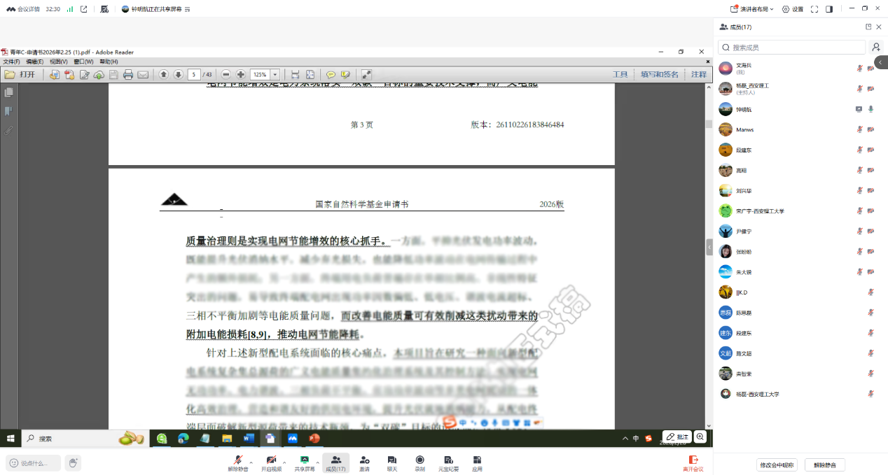Pop out the members panel
This screenshot has width=888, height=475.
[868, 27]
